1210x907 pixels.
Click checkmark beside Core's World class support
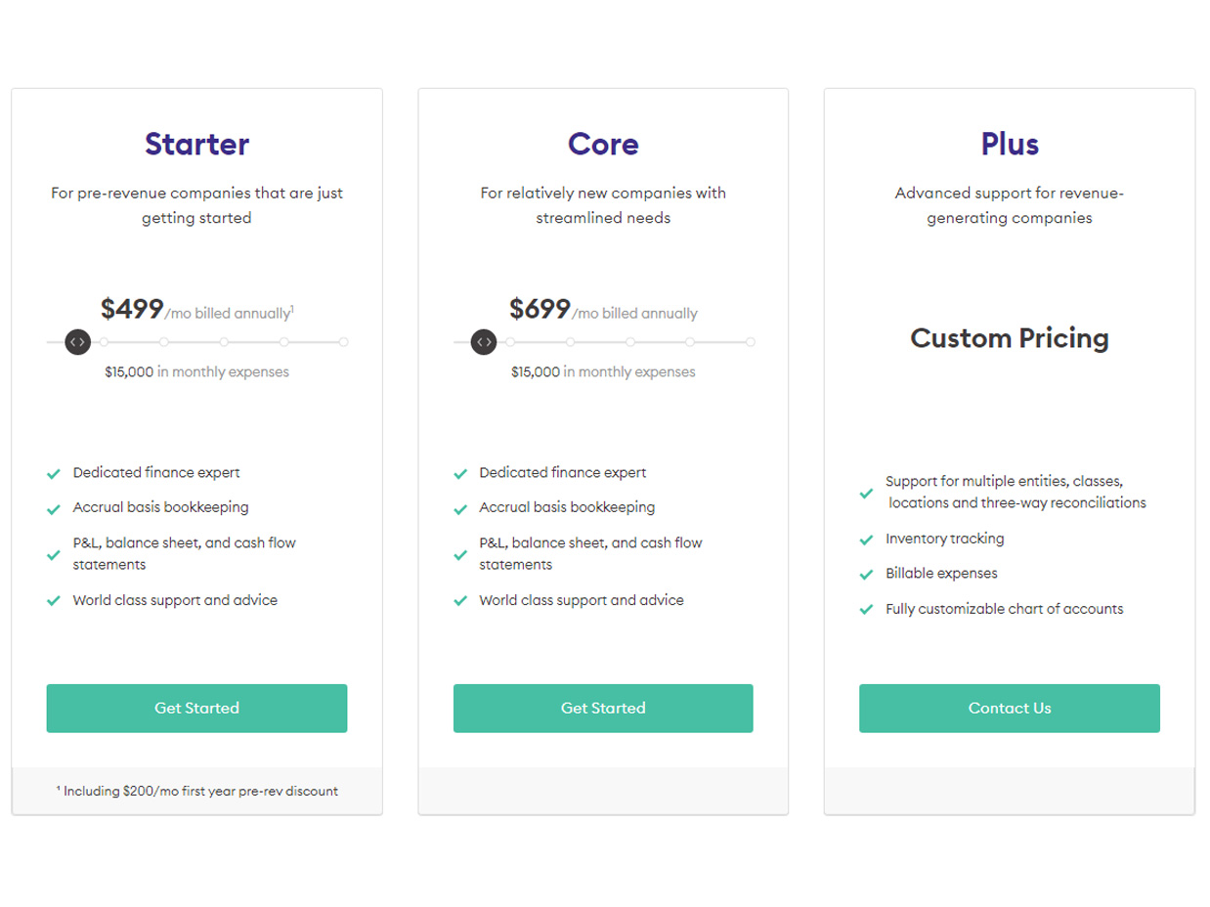coord(460,601)
